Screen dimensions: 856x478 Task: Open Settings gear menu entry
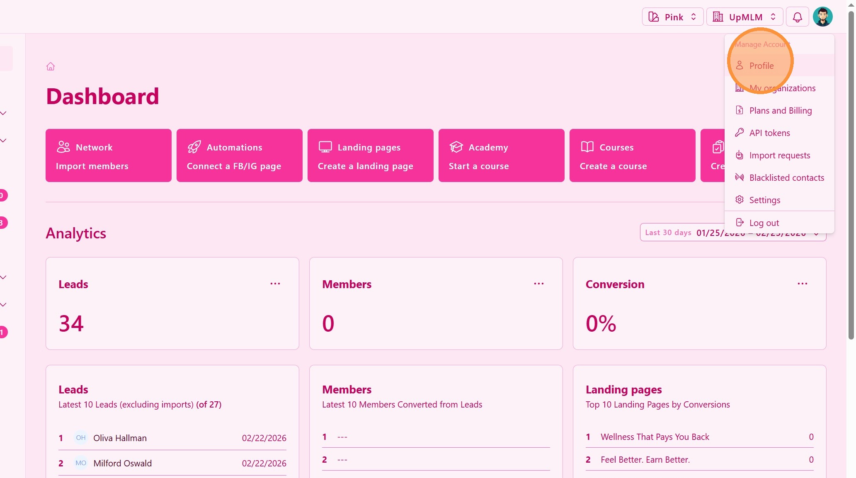click(764, 200)
